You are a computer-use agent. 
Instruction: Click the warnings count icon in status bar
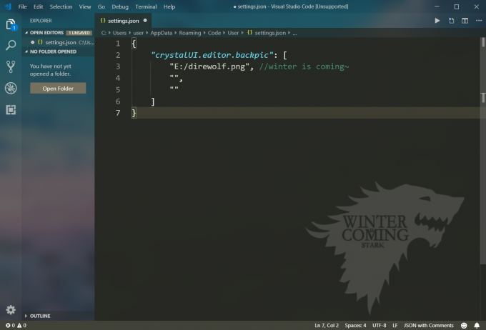(x=19, y=325)
